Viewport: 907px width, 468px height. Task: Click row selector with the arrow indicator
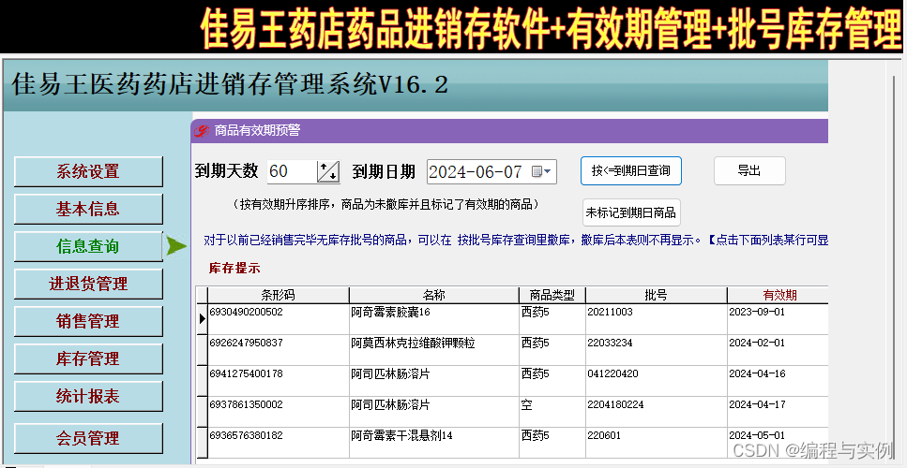coord(202,318)
